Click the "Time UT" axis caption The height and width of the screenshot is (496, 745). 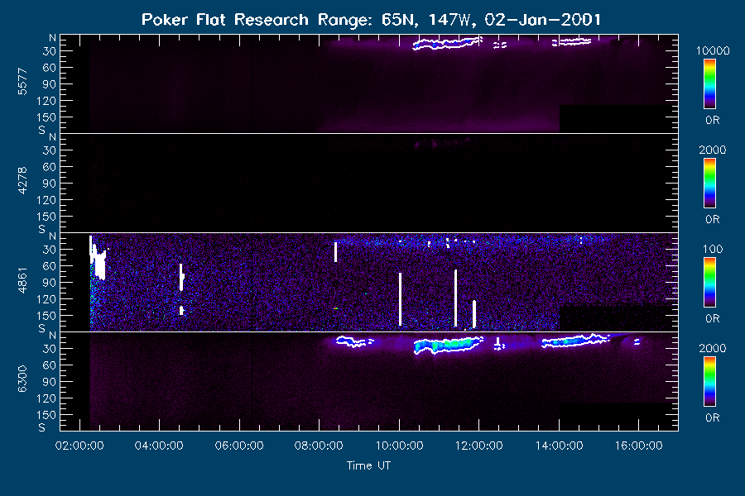pyautogui.click(x=368, y=466)
